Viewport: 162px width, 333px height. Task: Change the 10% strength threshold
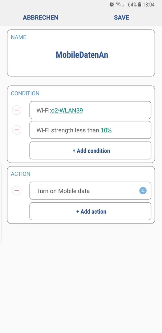coord(106,130)
